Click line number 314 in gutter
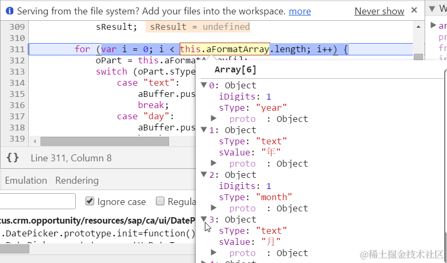The image size is (447, 263). (x=17, y=83)
